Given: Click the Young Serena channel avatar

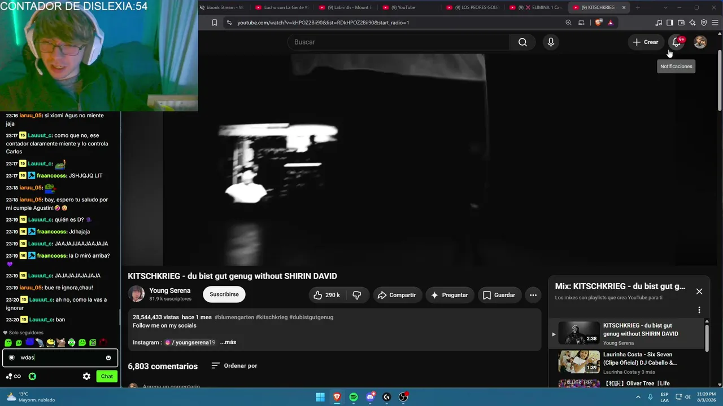Looking at the screenshot, I should click(x=136, y=294).
